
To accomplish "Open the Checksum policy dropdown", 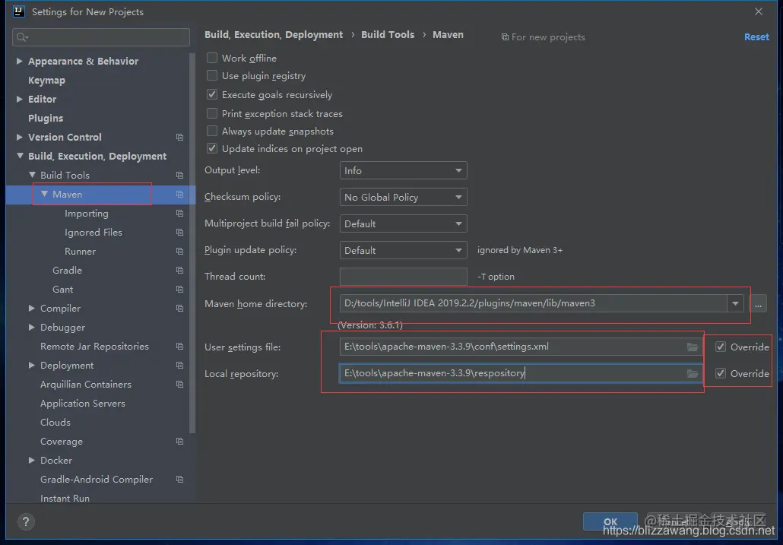I will coord(403,197).
